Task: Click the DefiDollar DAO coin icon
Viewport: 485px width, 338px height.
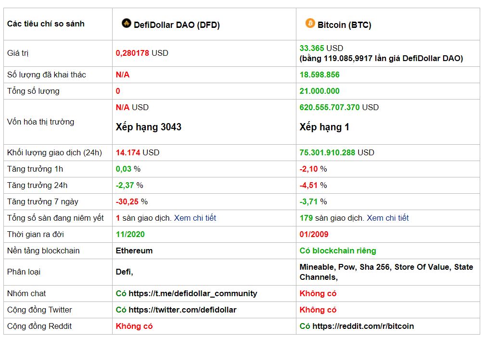Action: 127,23
